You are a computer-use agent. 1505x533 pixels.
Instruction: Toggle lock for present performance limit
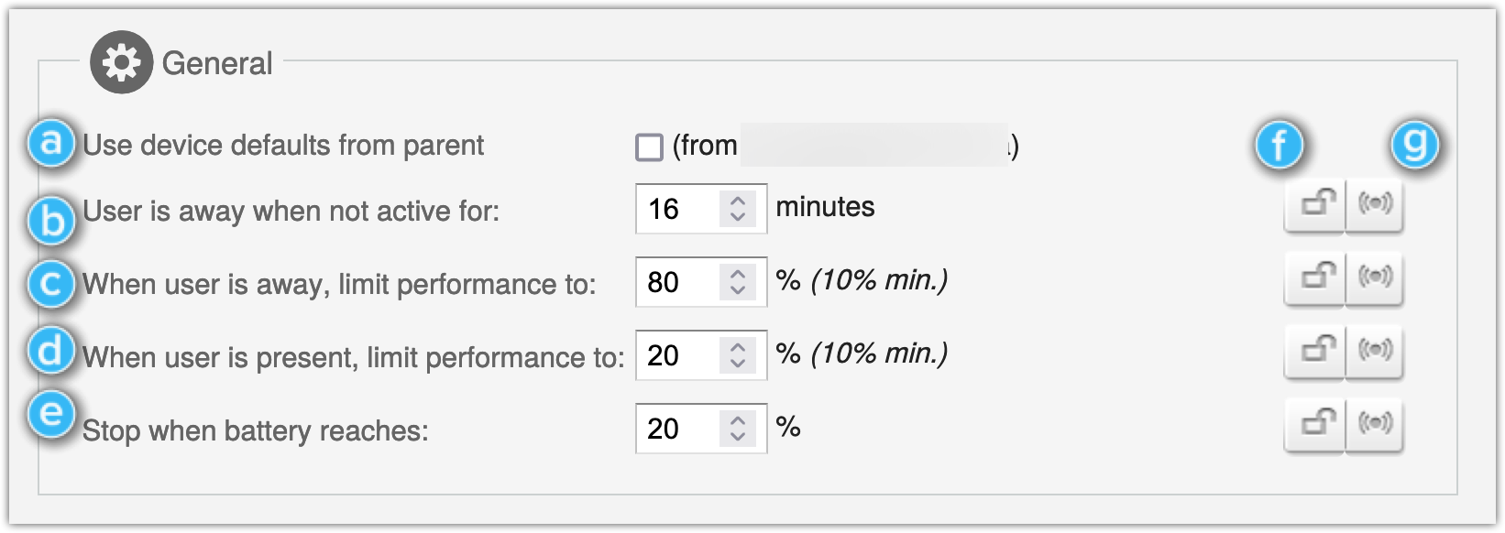click(x=1315, y=350)
